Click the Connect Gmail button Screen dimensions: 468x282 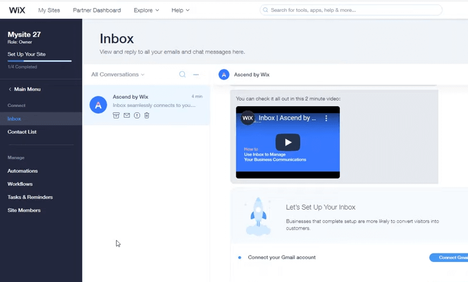point(449,257)
